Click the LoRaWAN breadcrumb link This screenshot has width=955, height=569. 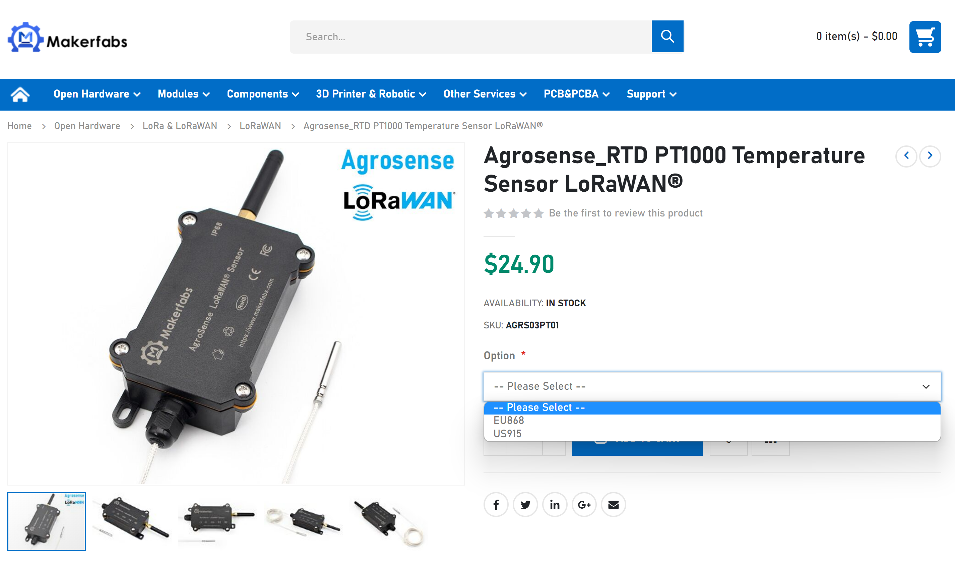click(260, 126)
